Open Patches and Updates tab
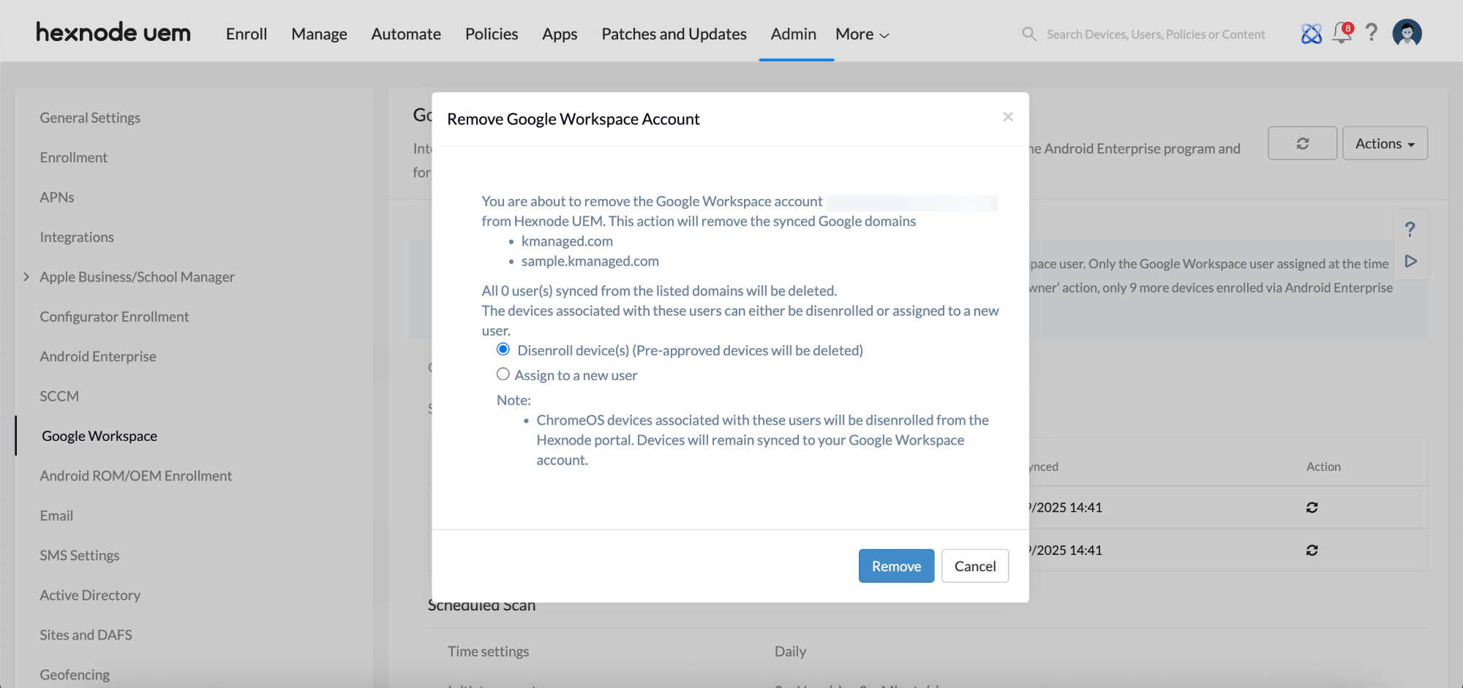Viewport: 1463px width, 688px height. [x=674, y=34]
